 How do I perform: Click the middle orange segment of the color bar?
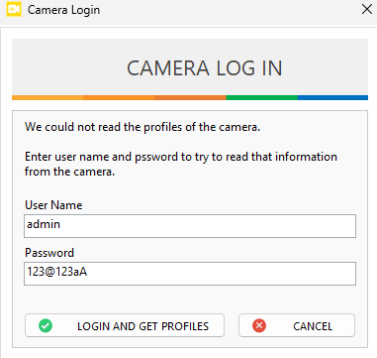point(119,97)
